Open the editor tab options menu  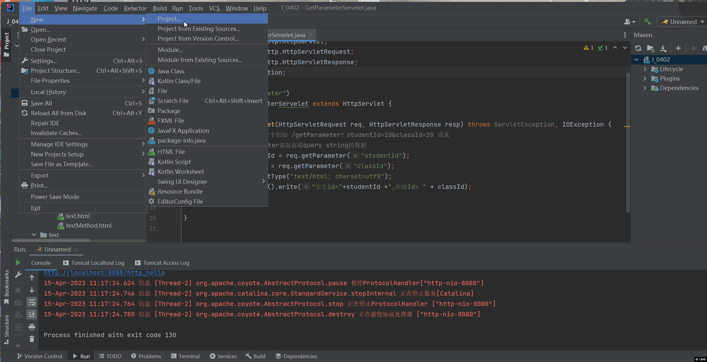[x=625, y=35]
